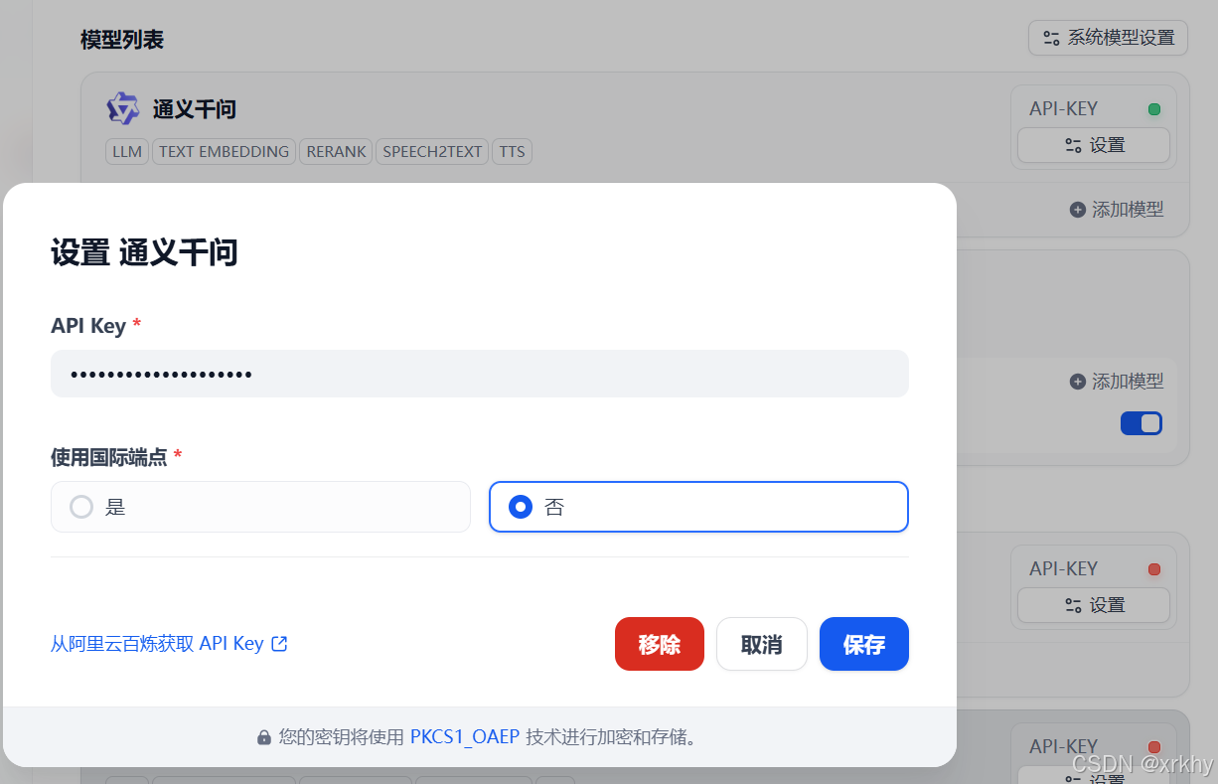1218x784 pixels.
Task: Click the lock icon in dialog footer
Action: pyautogui.click(x=263, y=737)
